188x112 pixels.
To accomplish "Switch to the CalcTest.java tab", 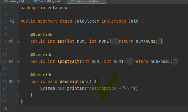I will click(x=49, y=1).
